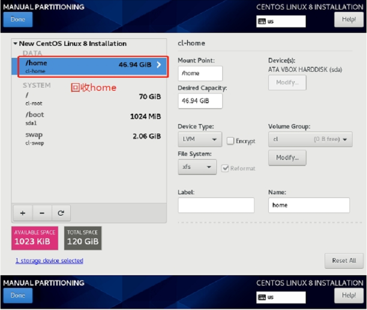The width and height of the screenshot is (367, 310).
Task: Collapse New CentOS Linux 8 Installation tree
Action: click(15, 43)
